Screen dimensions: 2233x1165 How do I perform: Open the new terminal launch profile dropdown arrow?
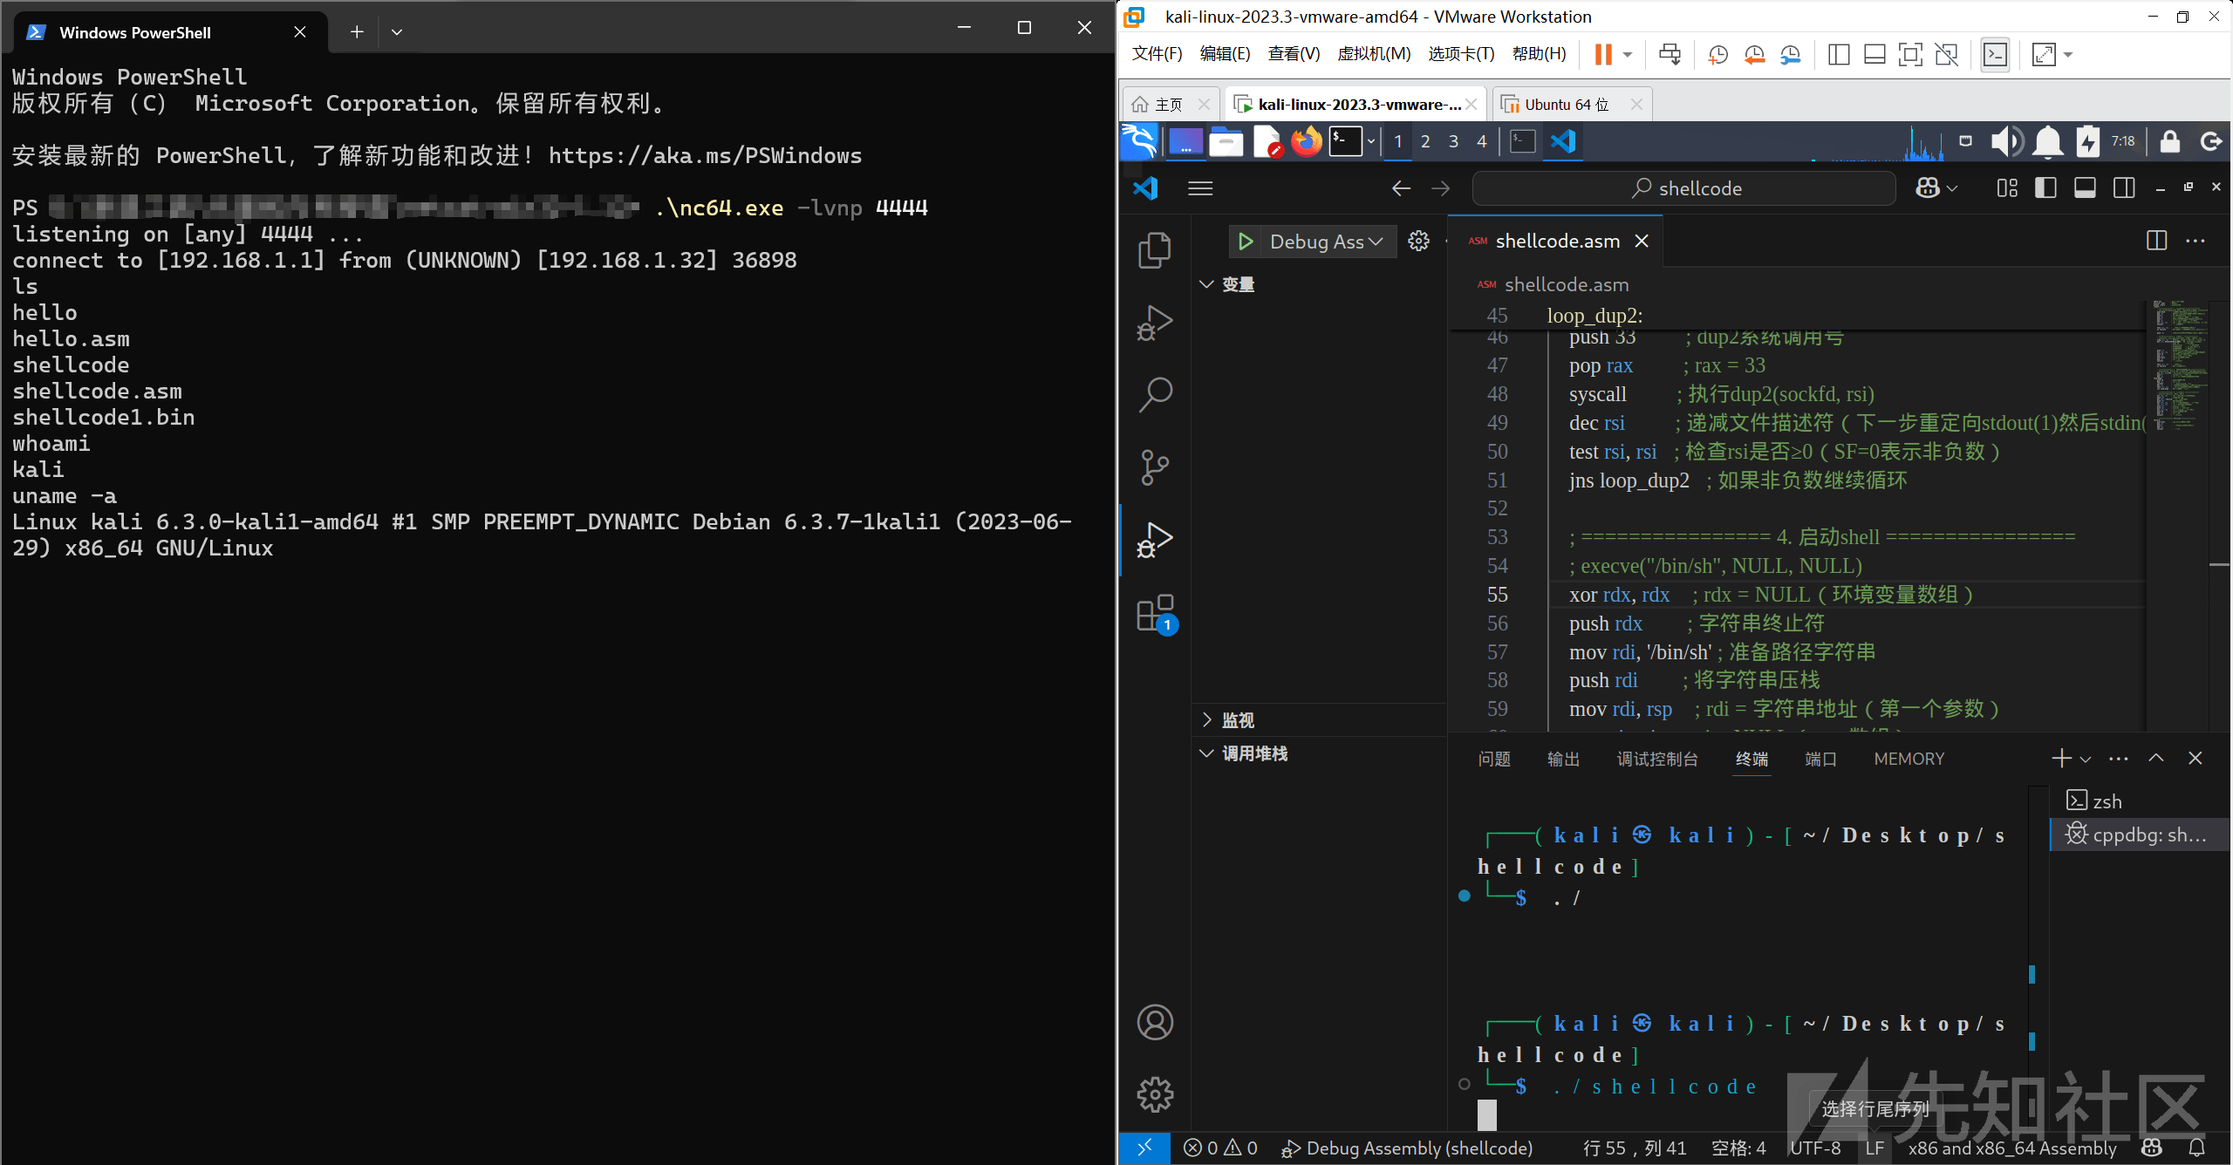pos(2086,760)
